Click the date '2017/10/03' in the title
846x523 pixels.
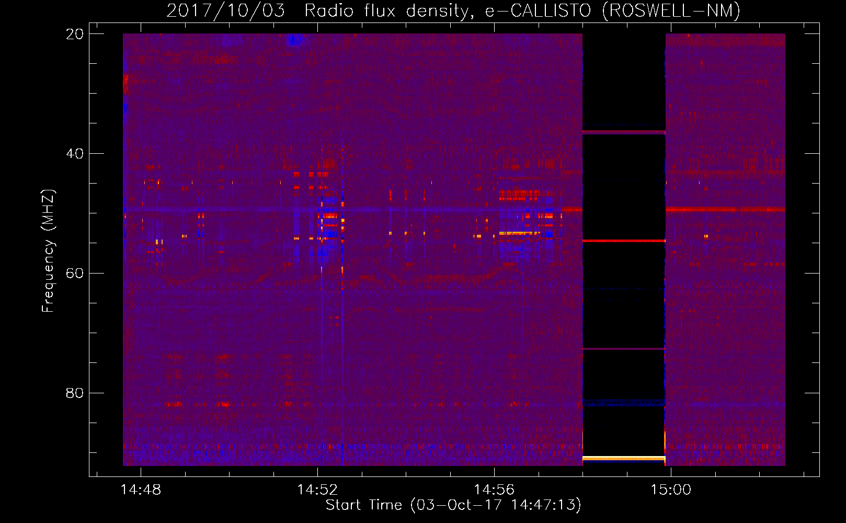tap(226, 10)
